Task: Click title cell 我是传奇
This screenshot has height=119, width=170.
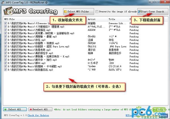Action: pos(114,50)
